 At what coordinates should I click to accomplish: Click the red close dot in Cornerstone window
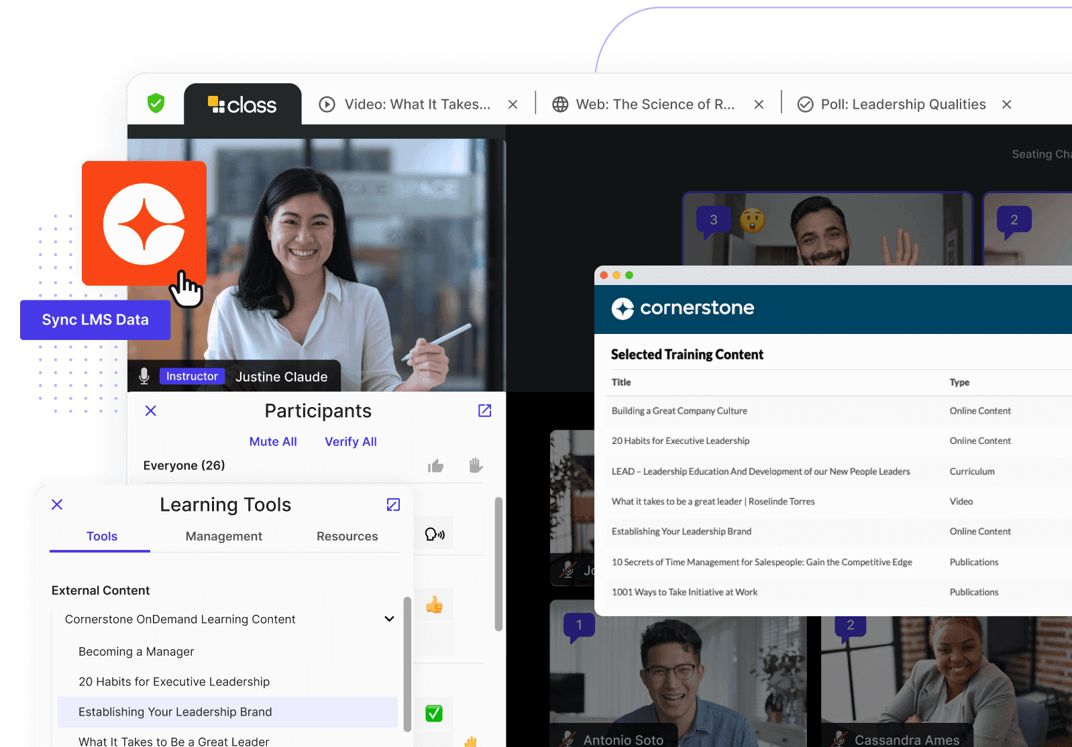click(604, 276)
